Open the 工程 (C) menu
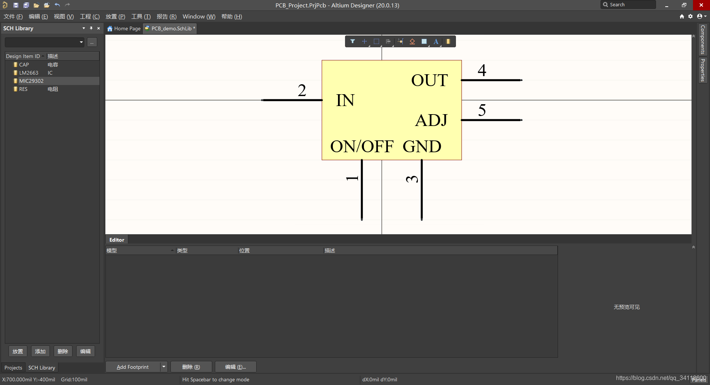Viewport: 710px width, 385px height. [89, 17]
